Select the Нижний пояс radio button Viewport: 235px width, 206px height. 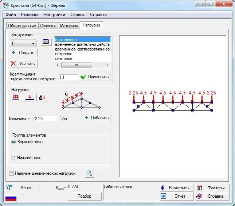[13, 158]
